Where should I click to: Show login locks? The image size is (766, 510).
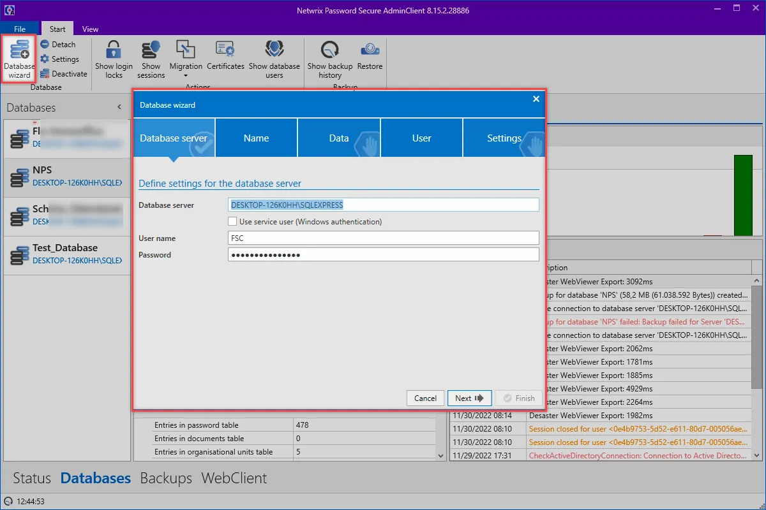point(114,59)
